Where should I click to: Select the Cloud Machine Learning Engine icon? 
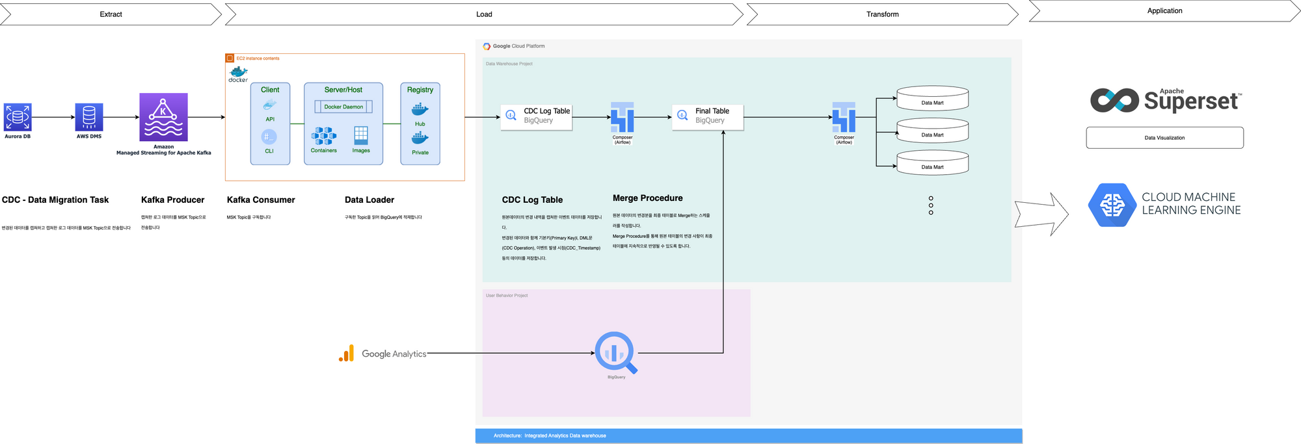click(1112, 205)
